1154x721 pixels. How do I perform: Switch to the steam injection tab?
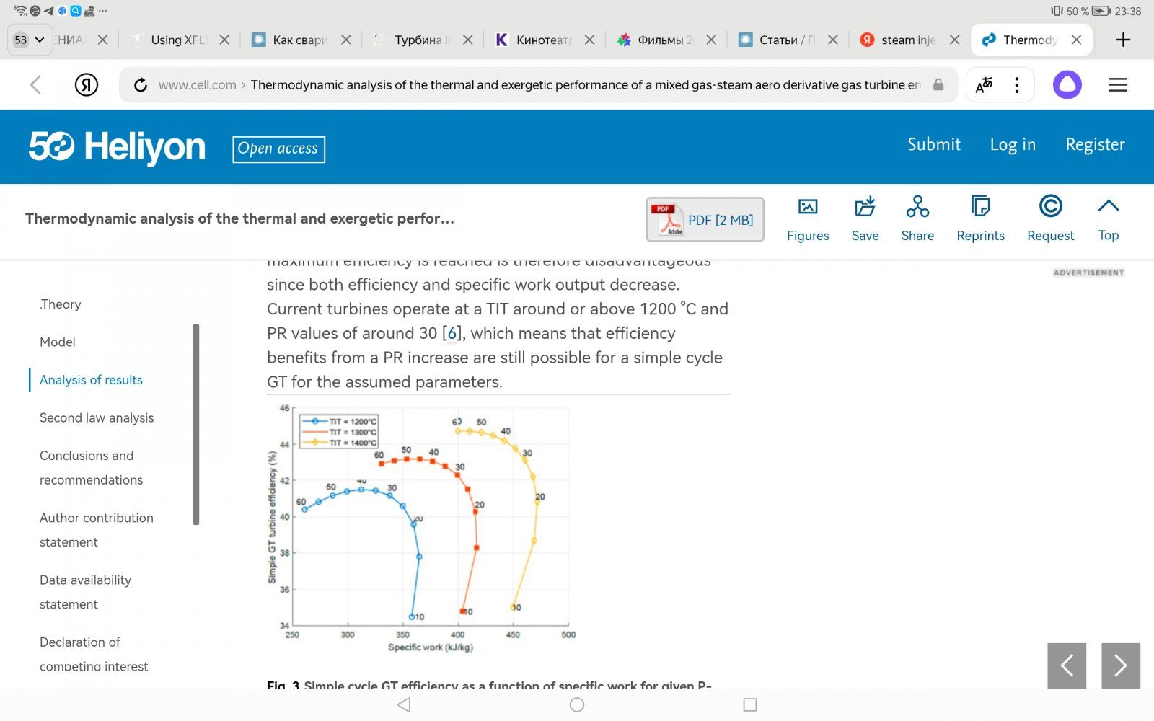(x=905, y=40)
